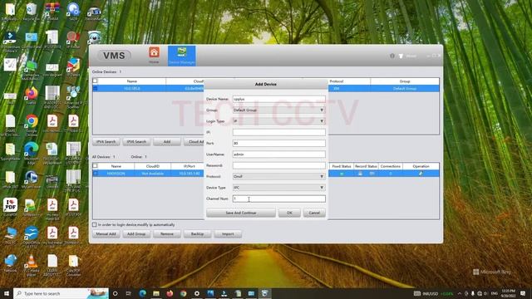The height and width of the screenshot is (299, 532).
Task: Open the Protocol dropdown in Add Device
Action: click(x=279, y=177)
